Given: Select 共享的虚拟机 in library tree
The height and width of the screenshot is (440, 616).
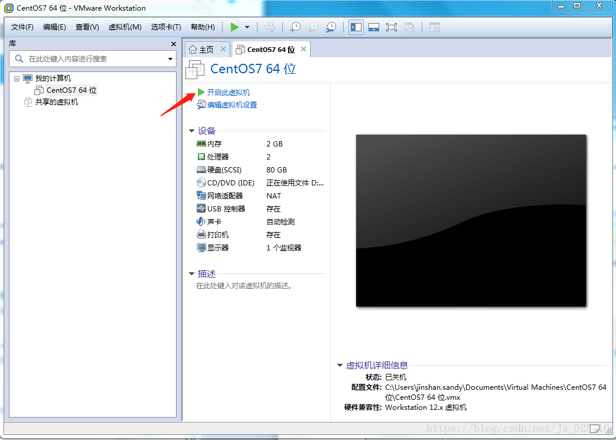Looking at the screenshot, I should click(x=57, y=102).
